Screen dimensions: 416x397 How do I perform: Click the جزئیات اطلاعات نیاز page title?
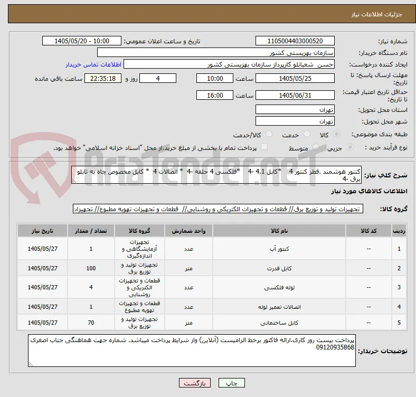376,14
